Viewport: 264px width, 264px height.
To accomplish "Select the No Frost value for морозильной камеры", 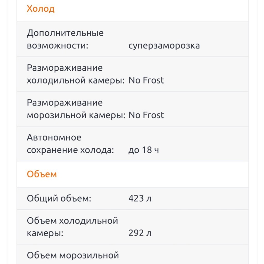I will point(146,115).
